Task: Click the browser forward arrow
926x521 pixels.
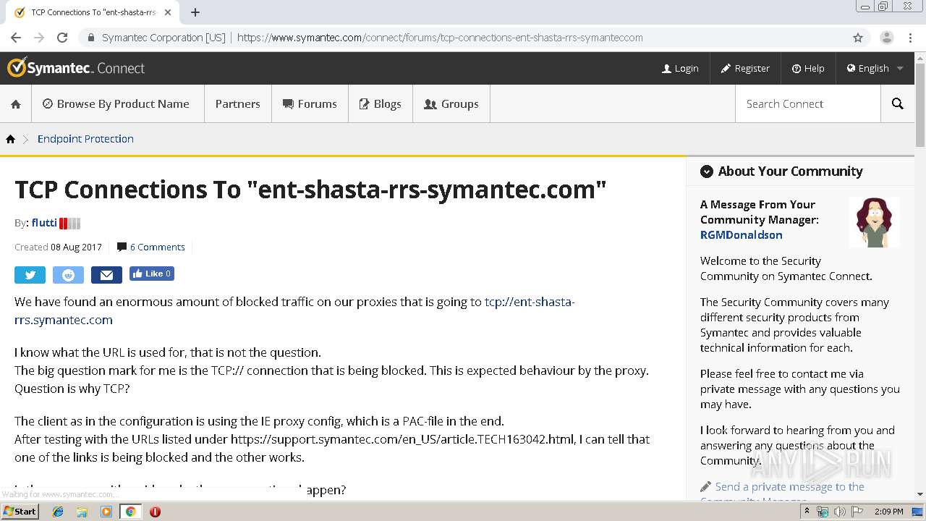Action: (x=39, y=38)
